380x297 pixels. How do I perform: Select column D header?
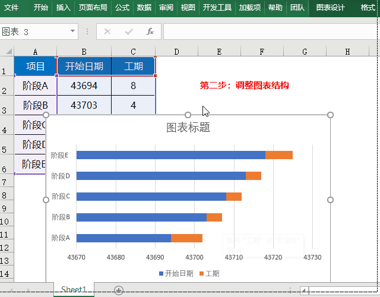177,52
